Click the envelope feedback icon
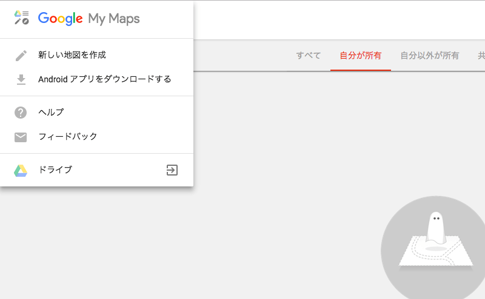 pos(21,137)
